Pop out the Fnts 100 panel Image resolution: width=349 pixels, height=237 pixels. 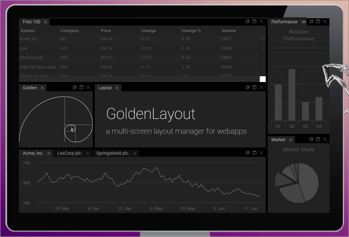[248, 21]
